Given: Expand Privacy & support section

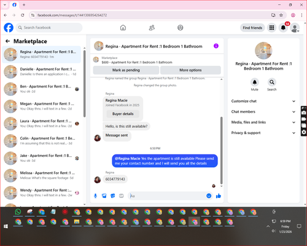Looking at the screenshot, I should [263, 133].
